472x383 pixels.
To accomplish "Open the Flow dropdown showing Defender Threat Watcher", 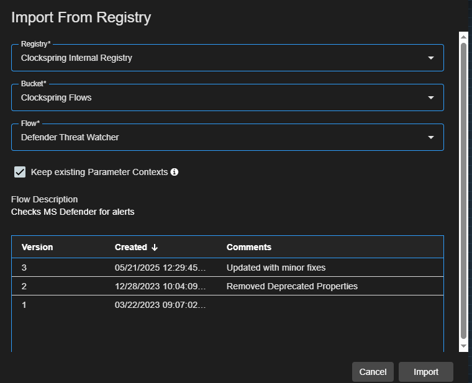I will pos(227,137).
